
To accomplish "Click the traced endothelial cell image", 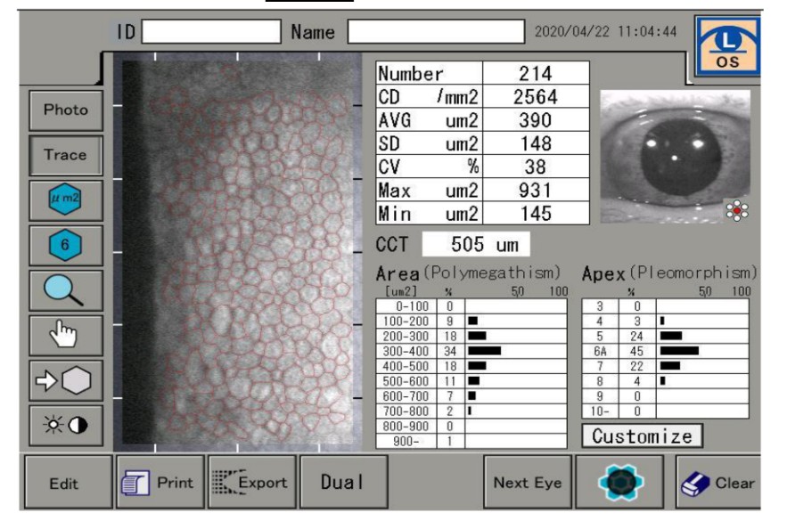I will (x=237, y=252).
